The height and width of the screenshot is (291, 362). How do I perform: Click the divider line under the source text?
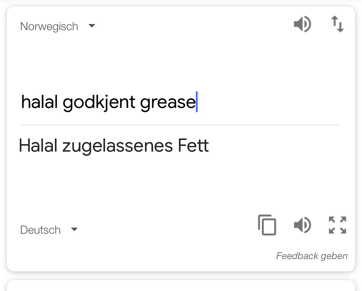click(181, 125)
